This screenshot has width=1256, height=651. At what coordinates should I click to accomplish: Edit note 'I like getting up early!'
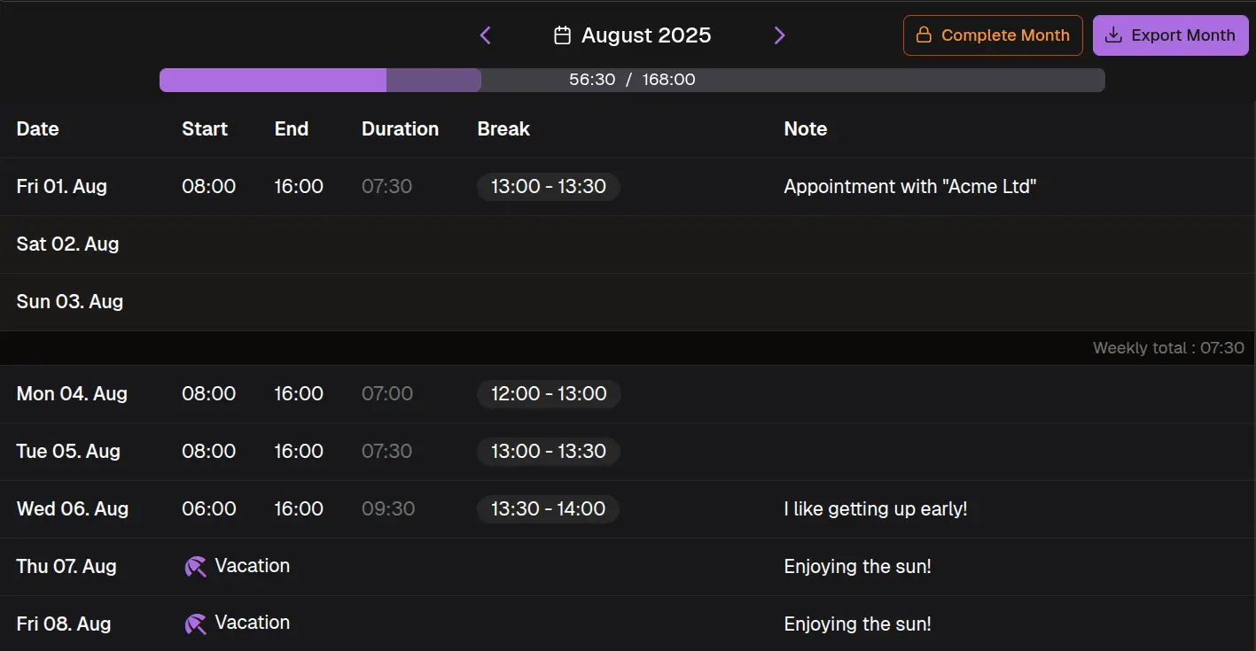(x=875, y=509)
